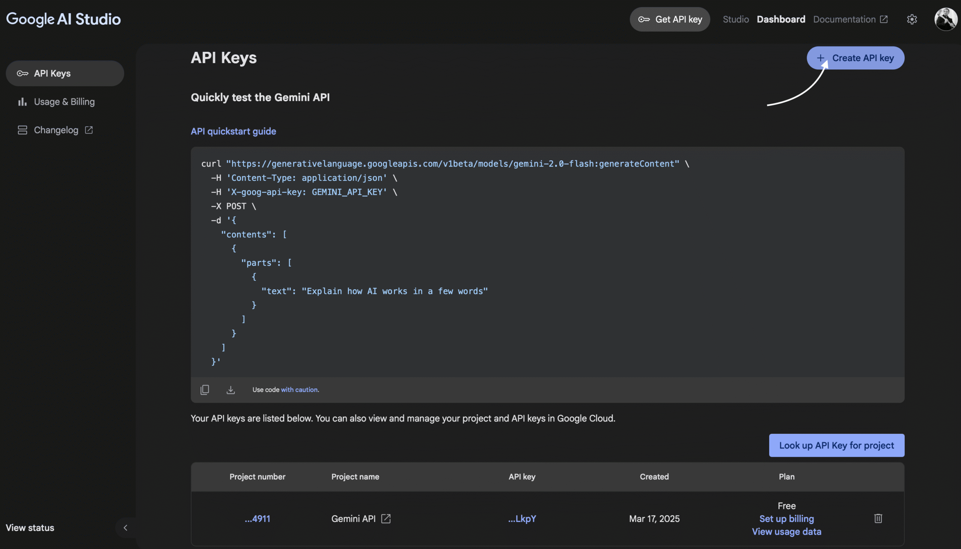The image size is (961, 549).
Task: Click the Set up billing link
Action: pyautogui.click(x=786, y=519)
